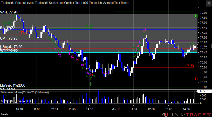Click the 2000 volume axis label
This screenshot has width=212, height=117.
(x=203, y=99)
